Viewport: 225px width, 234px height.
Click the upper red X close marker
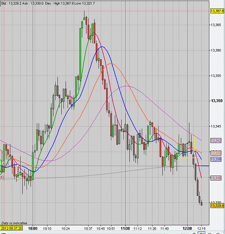4,164
